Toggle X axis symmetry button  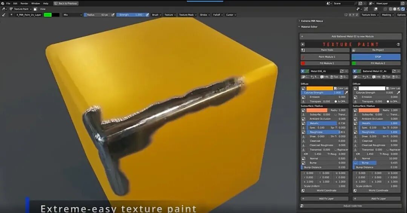[350, 15]
